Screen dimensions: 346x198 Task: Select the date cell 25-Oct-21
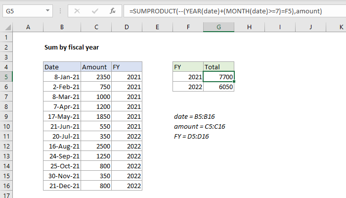click(x=62, y=166)
